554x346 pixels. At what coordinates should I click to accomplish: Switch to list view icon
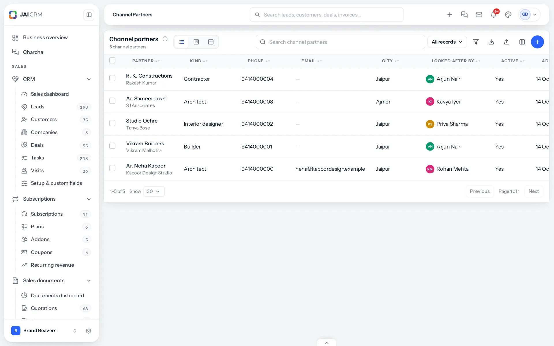[x=181, y=42]
